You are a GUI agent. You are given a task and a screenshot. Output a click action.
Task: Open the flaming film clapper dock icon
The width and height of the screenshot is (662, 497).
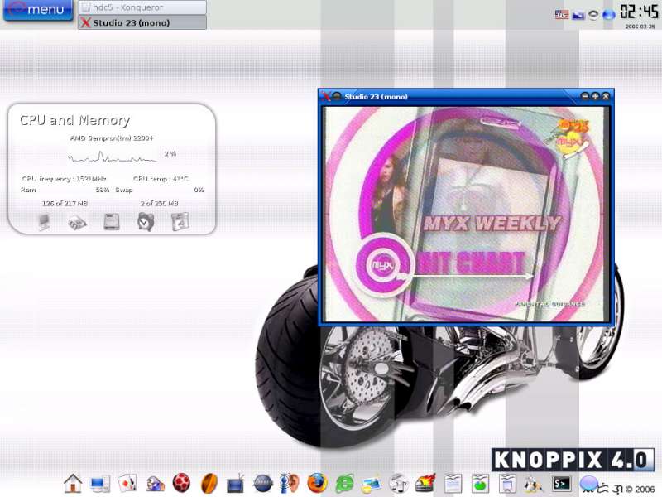click(425, 484)
